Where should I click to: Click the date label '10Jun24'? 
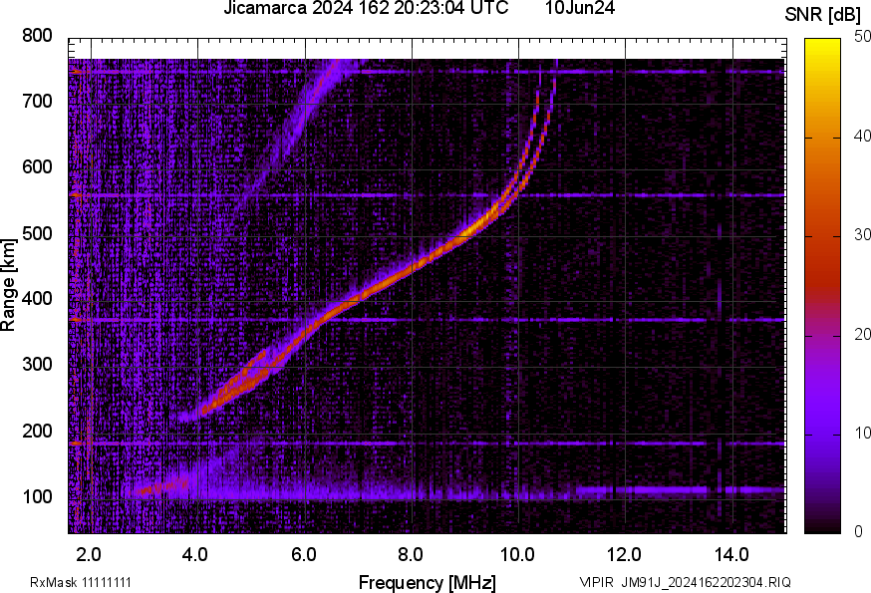(579, 8)
